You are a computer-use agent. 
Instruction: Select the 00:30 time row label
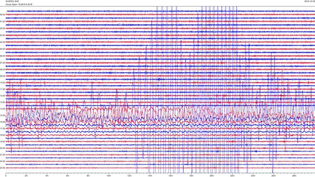pos(3,15)
